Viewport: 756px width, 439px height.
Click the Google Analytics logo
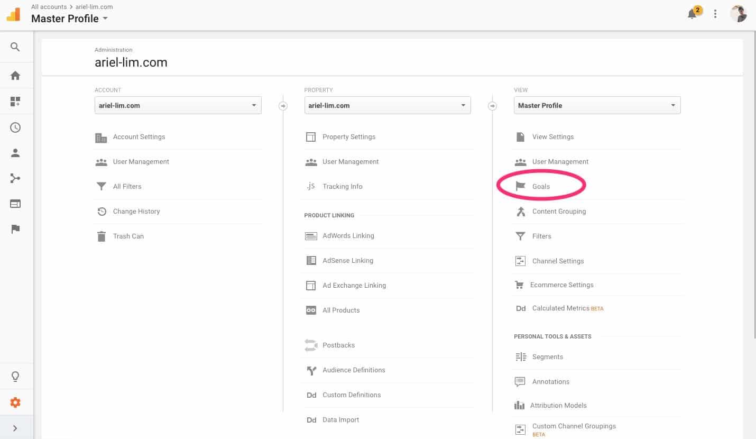pos(13,14)
